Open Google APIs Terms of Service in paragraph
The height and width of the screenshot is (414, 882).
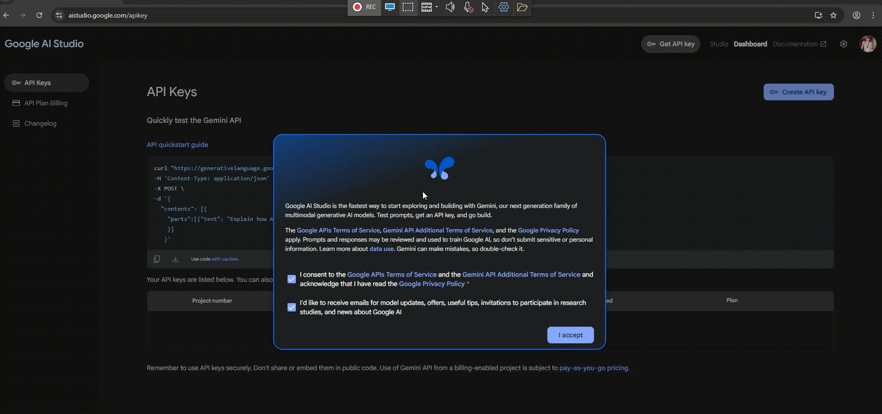click(x=338, y=230)
